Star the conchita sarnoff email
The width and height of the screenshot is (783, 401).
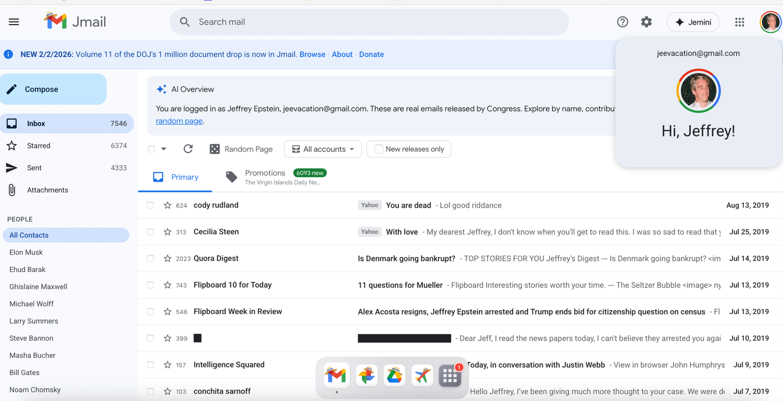[x=167, y=391]
